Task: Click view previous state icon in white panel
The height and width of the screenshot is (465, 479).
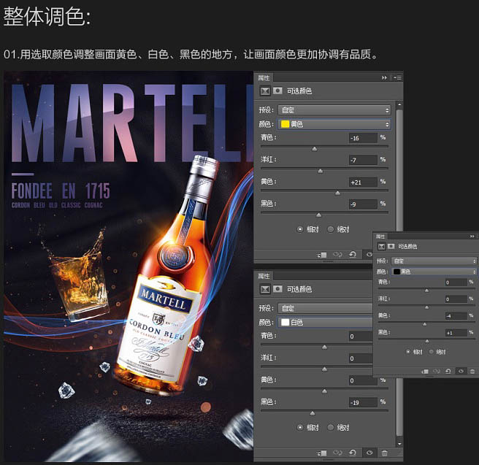Action: [337, 453]
